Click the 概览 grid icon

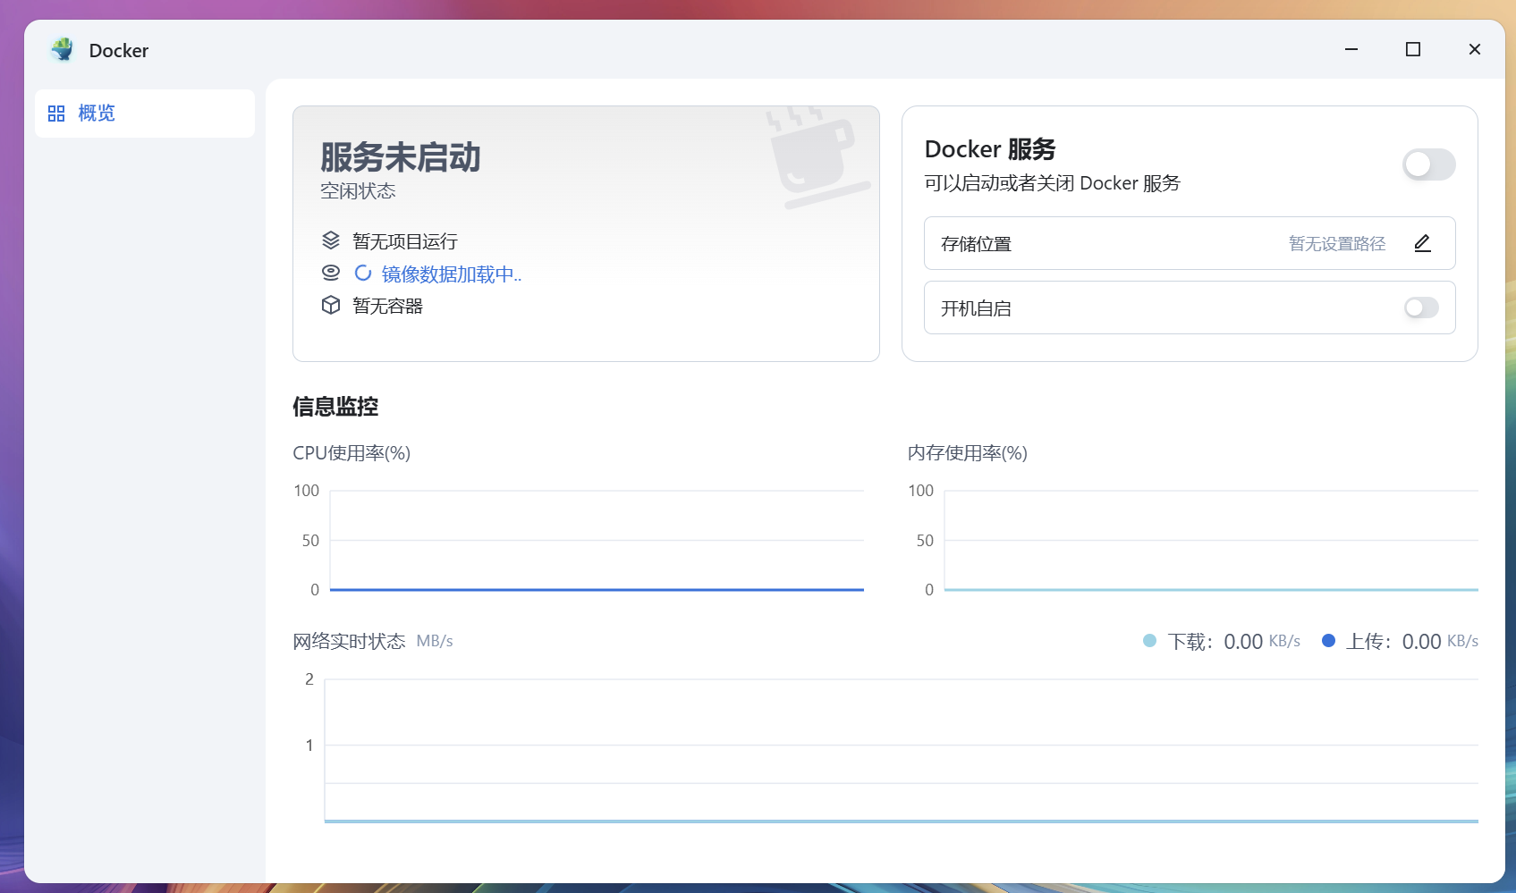tap(56, 114)
